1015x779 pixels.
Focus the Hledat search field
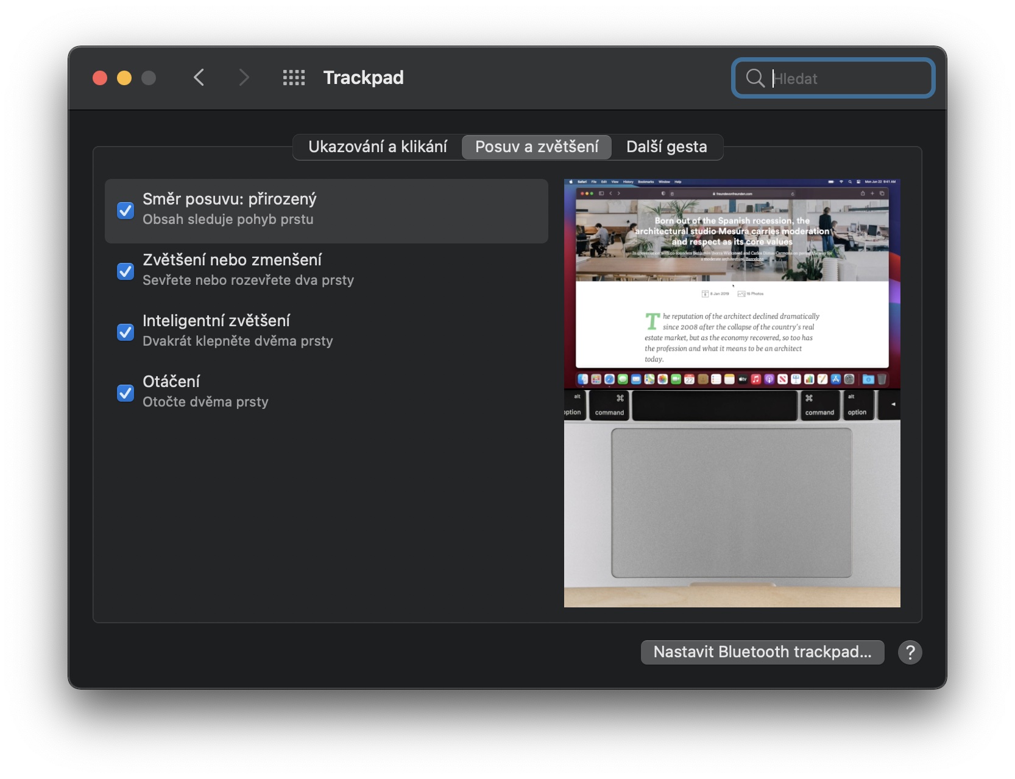coord(833,78)
